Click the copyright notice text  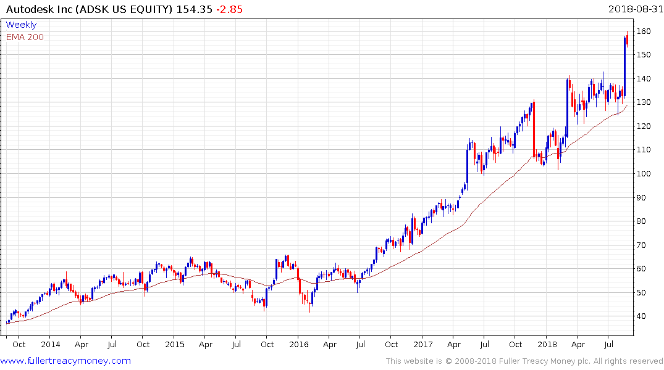pos(524,361)
